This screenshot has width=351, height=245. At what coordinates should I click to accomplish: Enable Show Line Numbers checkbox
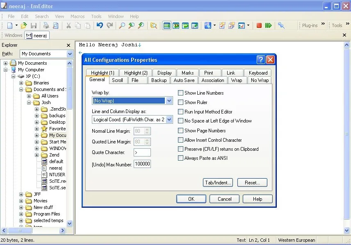[x=180, y=93]
